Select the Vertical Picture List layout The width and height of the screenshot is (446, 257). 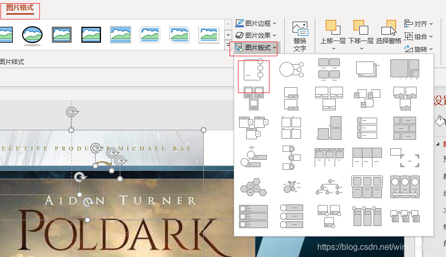pyautogui.click(x=253, y=217)
